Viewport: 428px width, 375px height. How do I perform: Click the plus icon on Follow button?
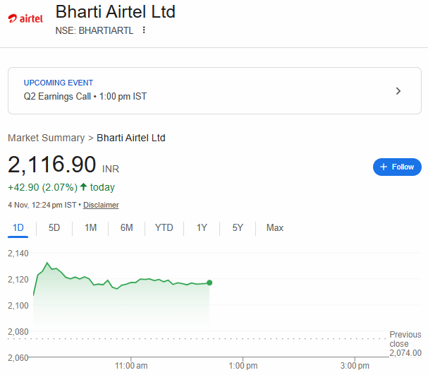coord(384,167)
